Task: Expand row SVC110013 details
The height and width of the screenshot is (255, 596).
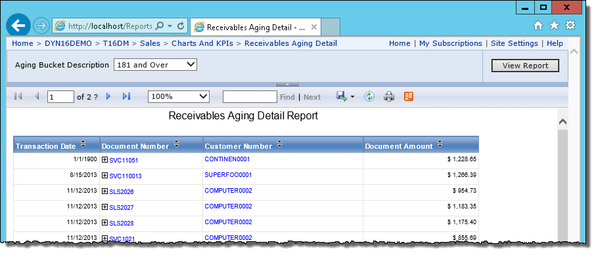Action: [105, 175]
